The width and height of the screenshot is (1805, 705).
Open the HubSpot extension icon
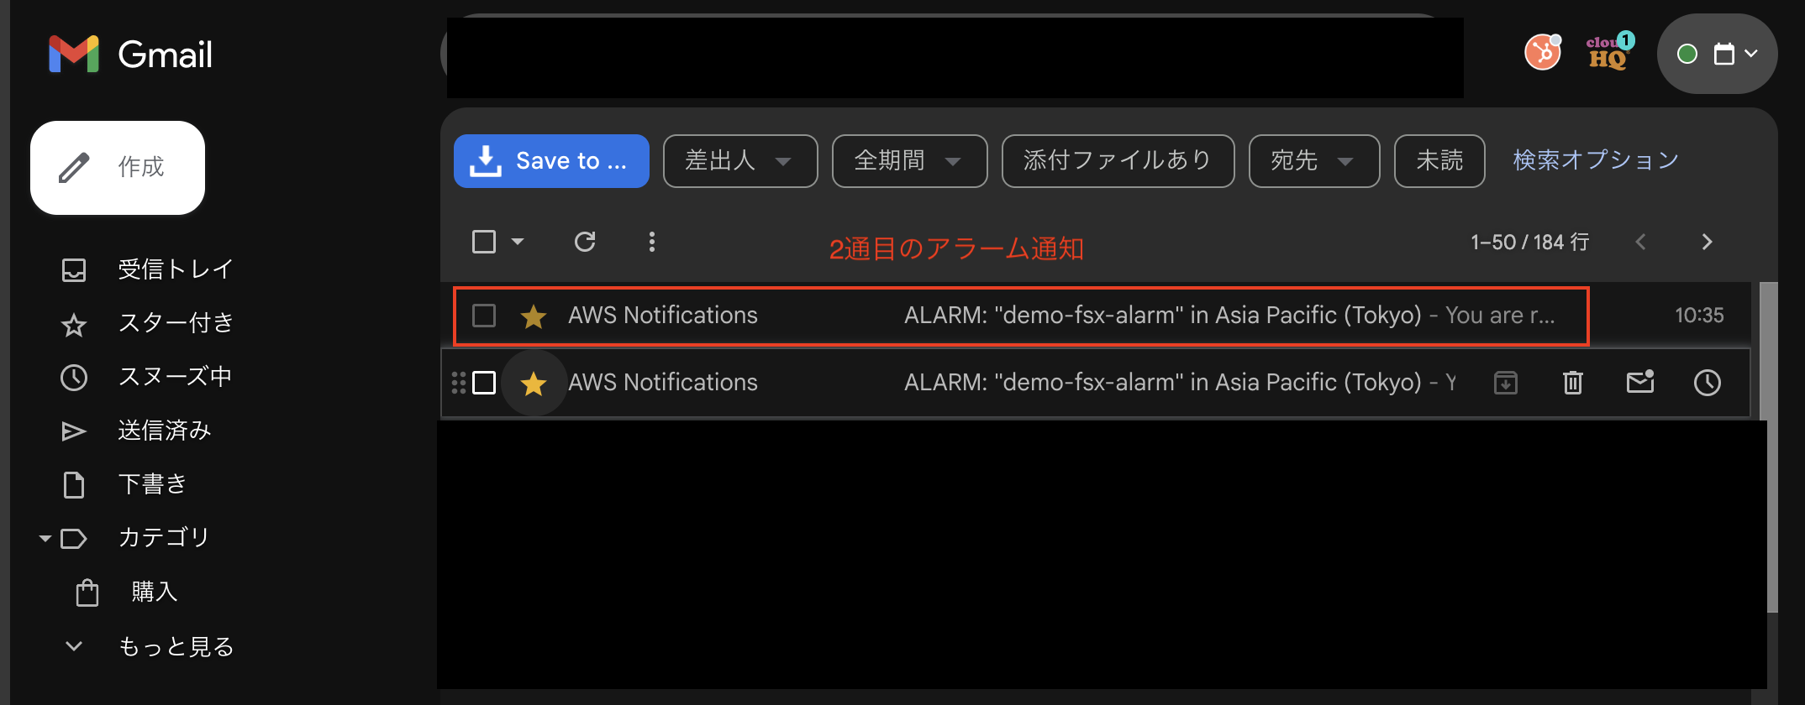point(1543,52)
